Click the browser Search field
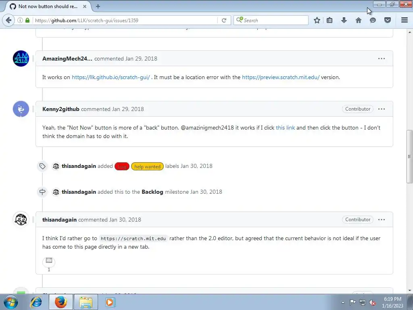Screen dimensions: 413x310 271,20
